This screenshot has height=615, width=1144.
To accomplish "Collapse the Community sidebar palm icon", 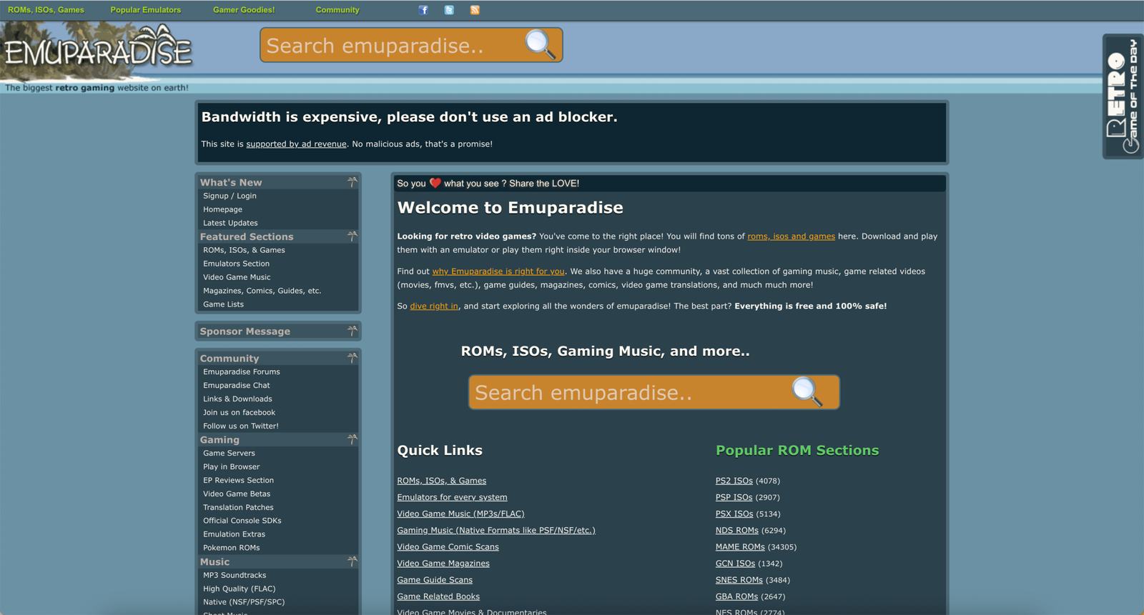I will coord(352,358).
